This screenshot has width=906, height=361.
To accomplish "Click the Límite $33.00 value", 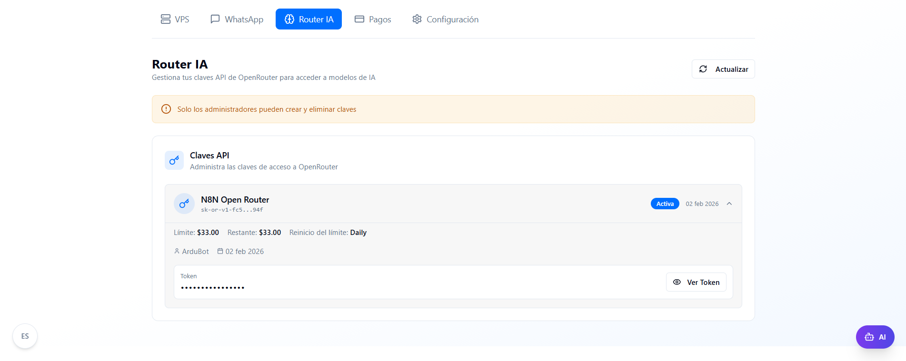I will pyautogui.click(x=208, y=233).
